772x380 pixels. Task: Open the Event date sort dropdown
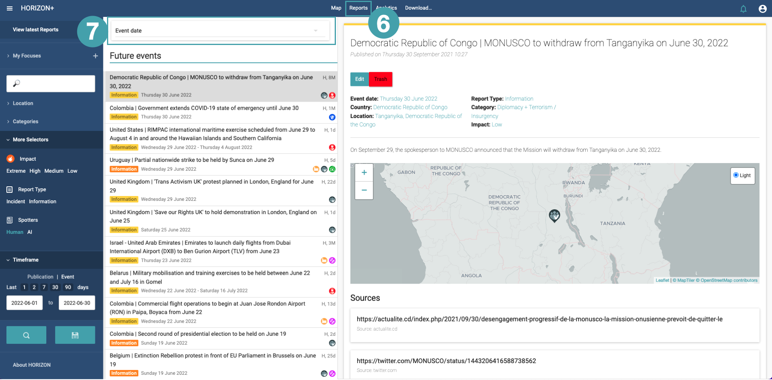(x=220, y=31)
